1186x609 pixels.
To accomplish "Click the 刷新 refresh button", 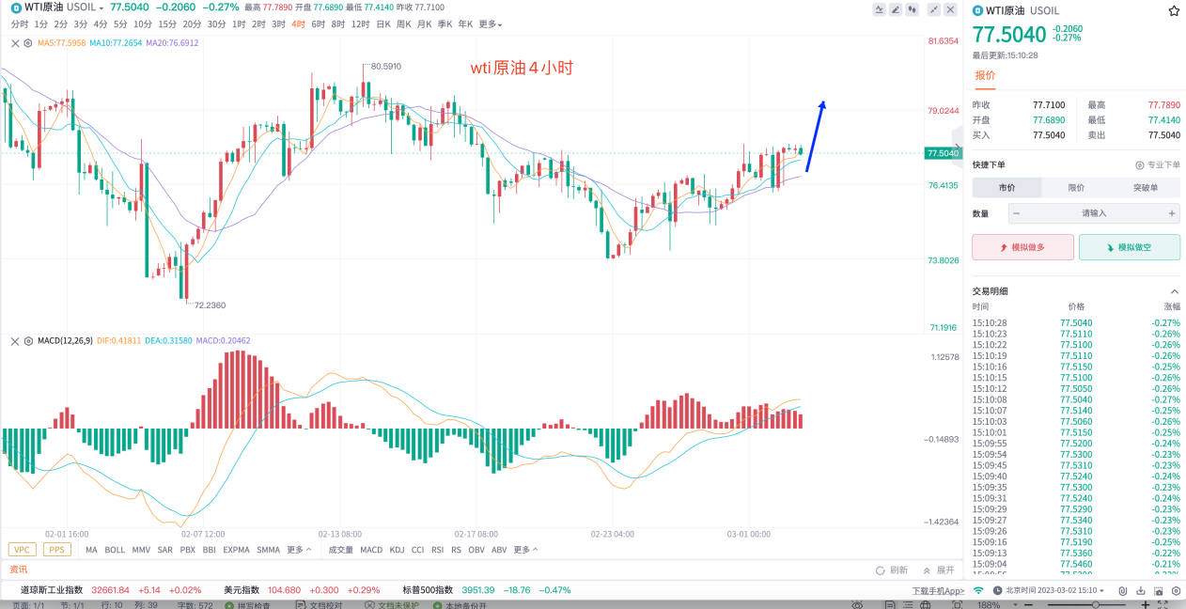I will pyautogui.click(x=892, y=570).
